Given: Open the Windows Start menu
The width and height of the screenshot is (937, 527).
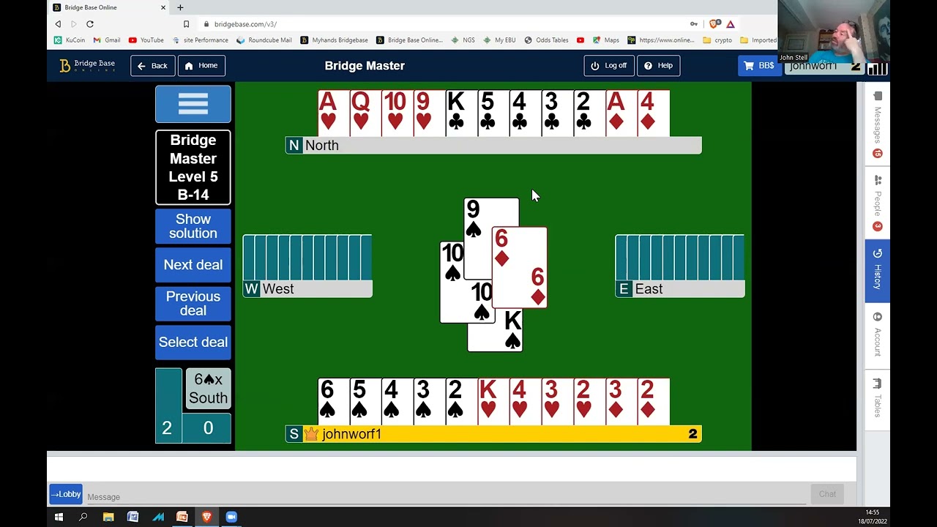Looking at the screenshot, I should pos(59,517).
